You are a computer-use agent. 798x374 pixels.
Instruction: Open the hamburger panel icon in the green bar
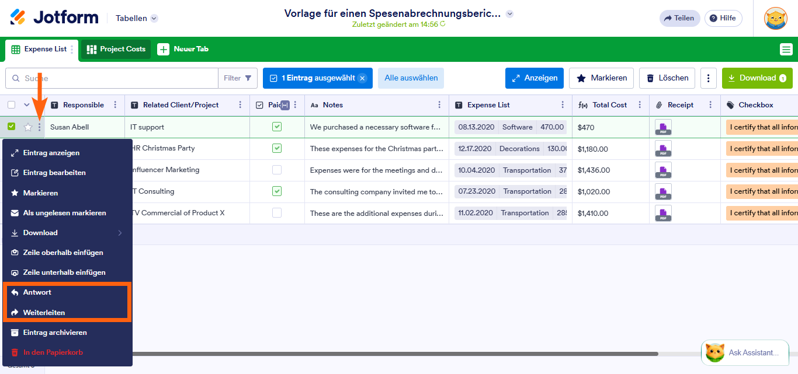[786, 49]
